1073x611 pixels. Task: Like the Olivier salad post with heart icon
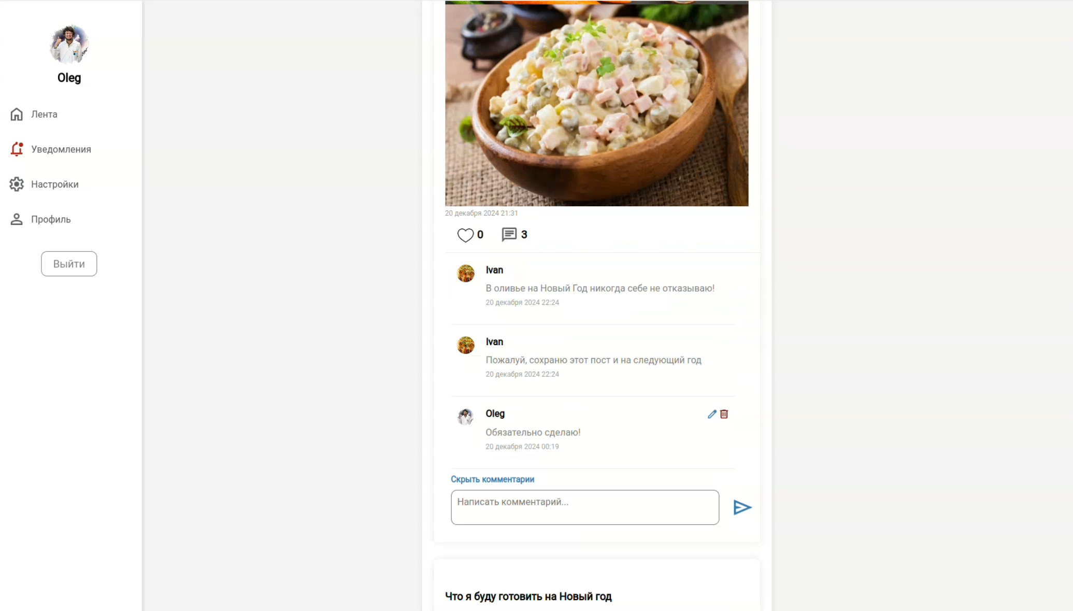(x=465, y=235)
